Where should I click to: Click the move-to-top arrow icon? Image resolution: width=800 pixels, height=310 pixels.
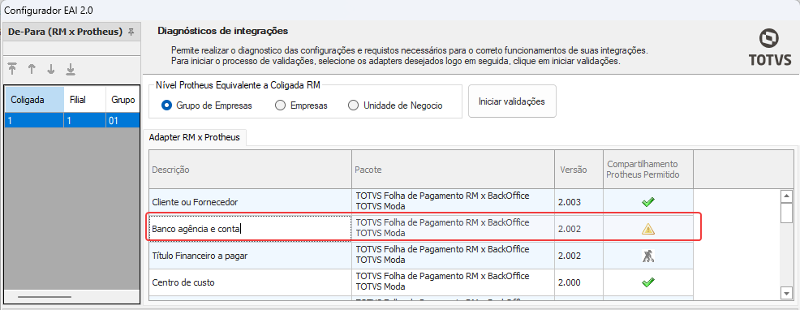click(x=12, y=70)
